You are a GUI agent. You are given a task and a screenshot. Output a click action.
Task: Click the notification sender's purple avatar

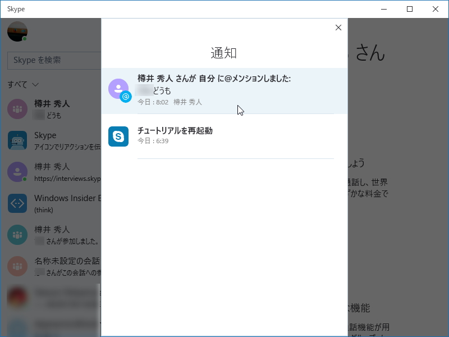pyautogui.click(x=118, y=89)
